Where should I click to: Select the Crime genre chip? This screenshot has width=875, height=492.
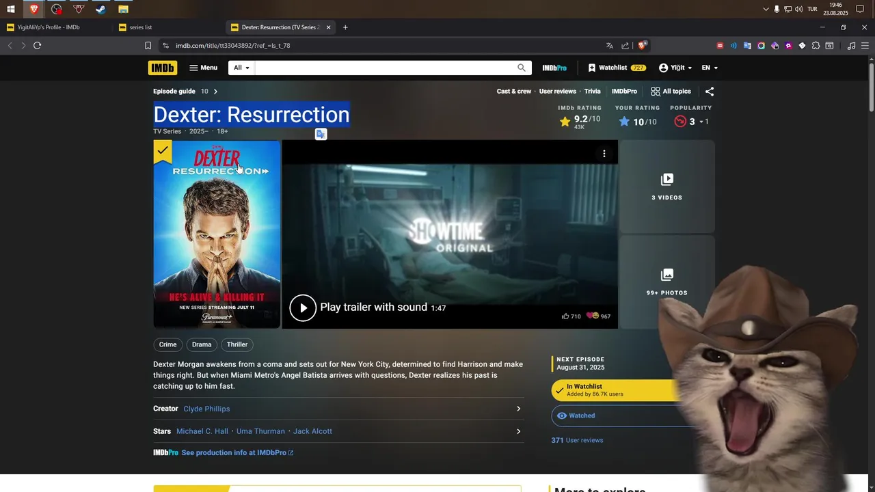tap(167, 344)
